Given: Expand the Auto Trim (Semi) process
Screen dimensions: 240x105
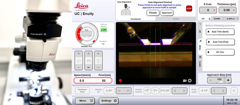Looking at the screenshot, I should pyautogui.click(x=220, y=32).
